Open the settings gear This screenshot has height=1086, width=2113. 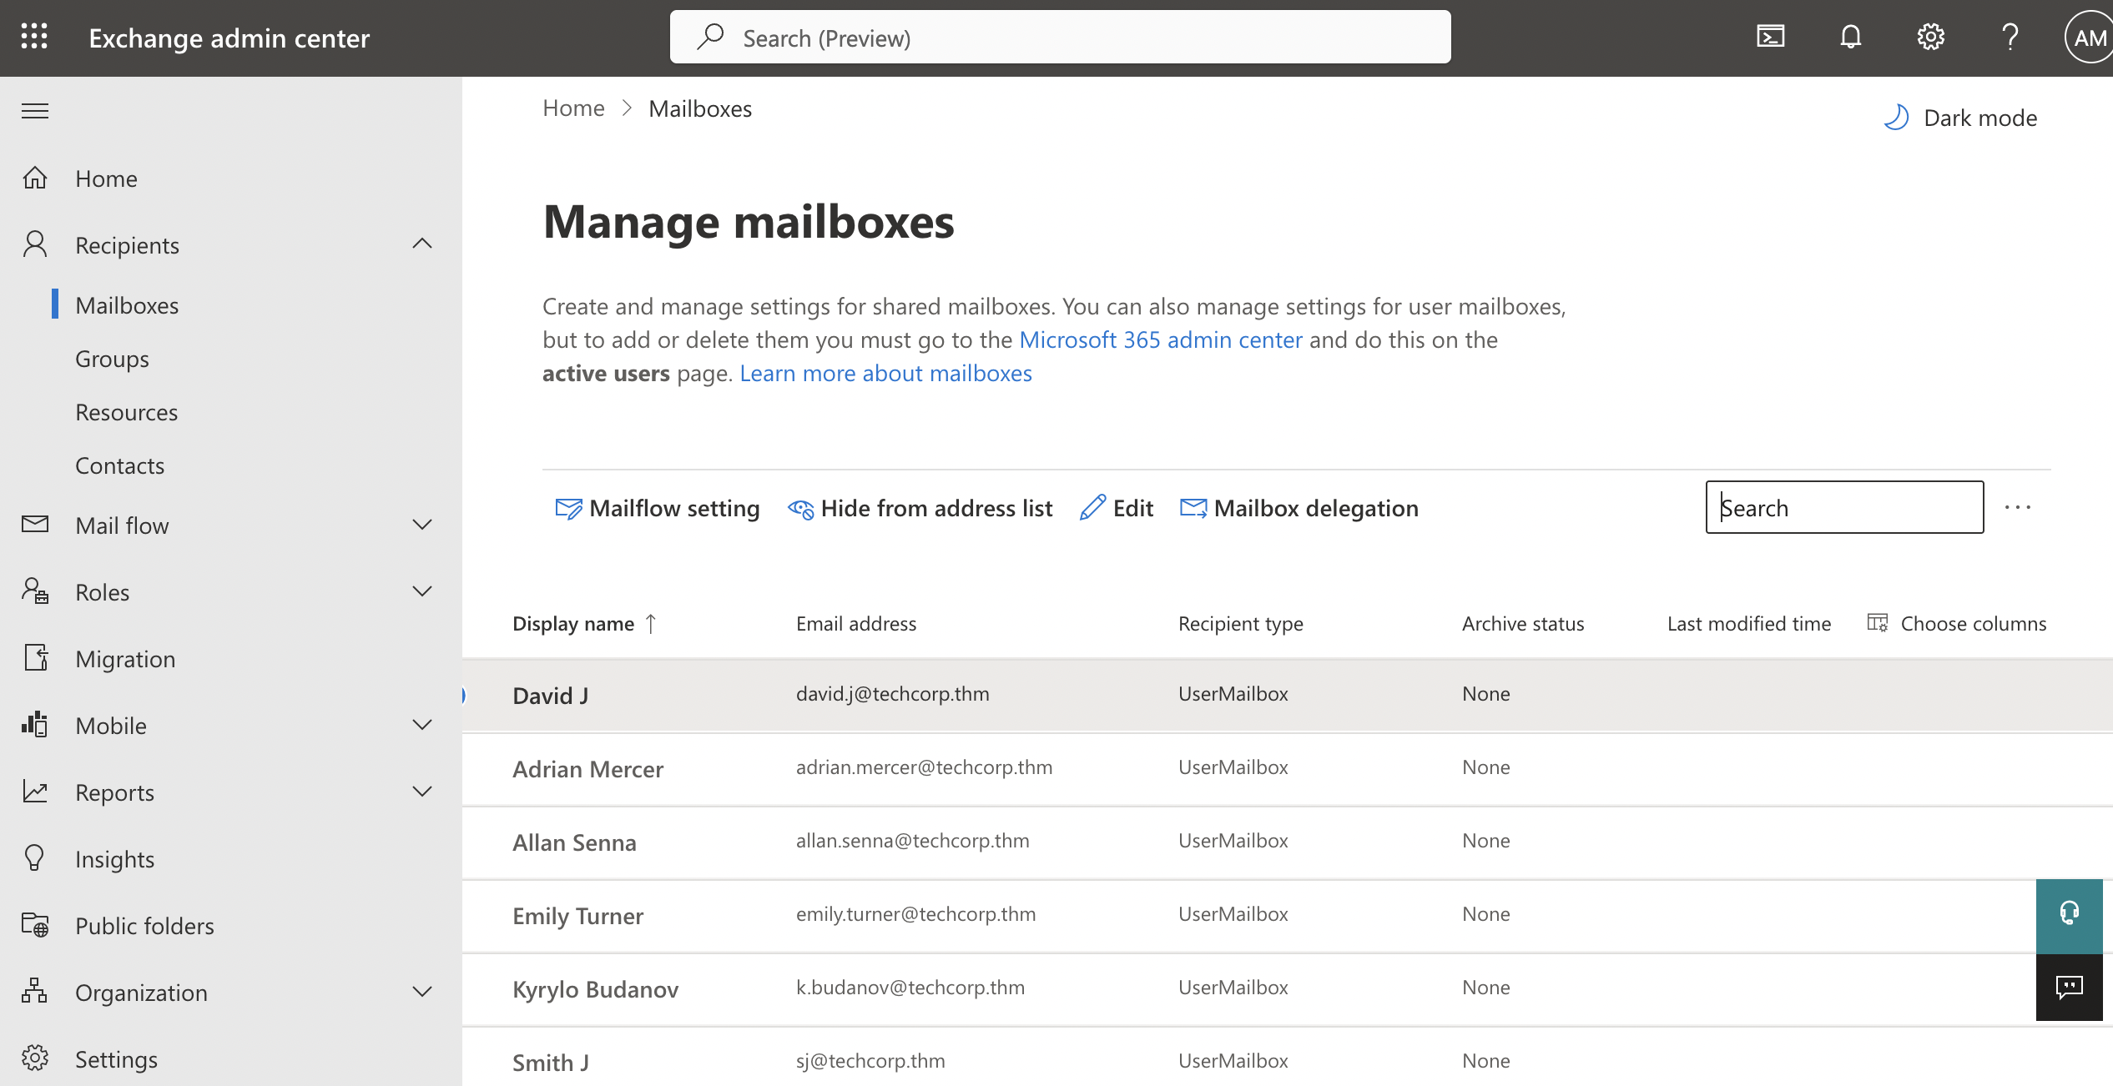(1930, 37)
